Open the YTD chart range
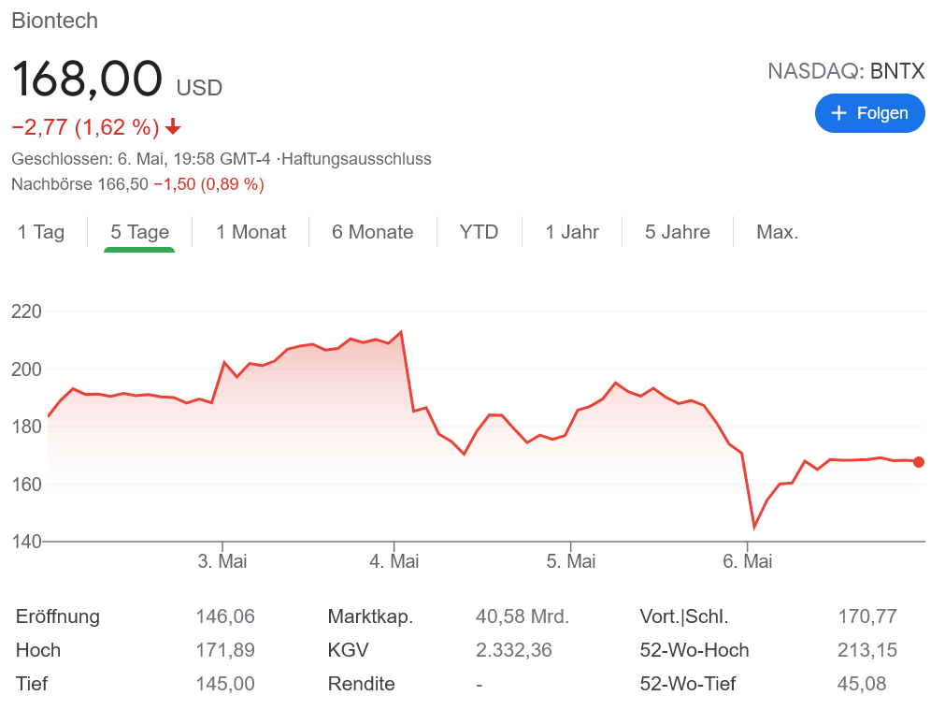The width and height of the screenshot is (945, 710). [479, 232]
